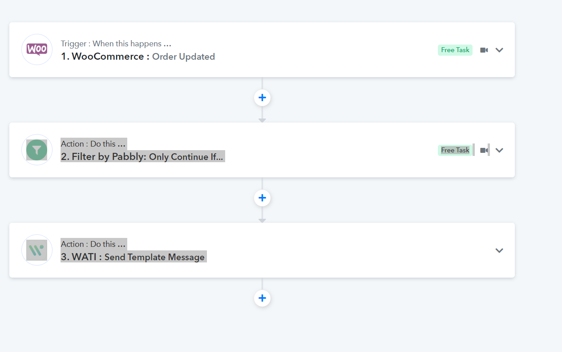The width and height of the screenshot is (562, 352).
Task: Click '2. Filter by Pabbly: Only Continue If...' title
Action: (142, 157)
